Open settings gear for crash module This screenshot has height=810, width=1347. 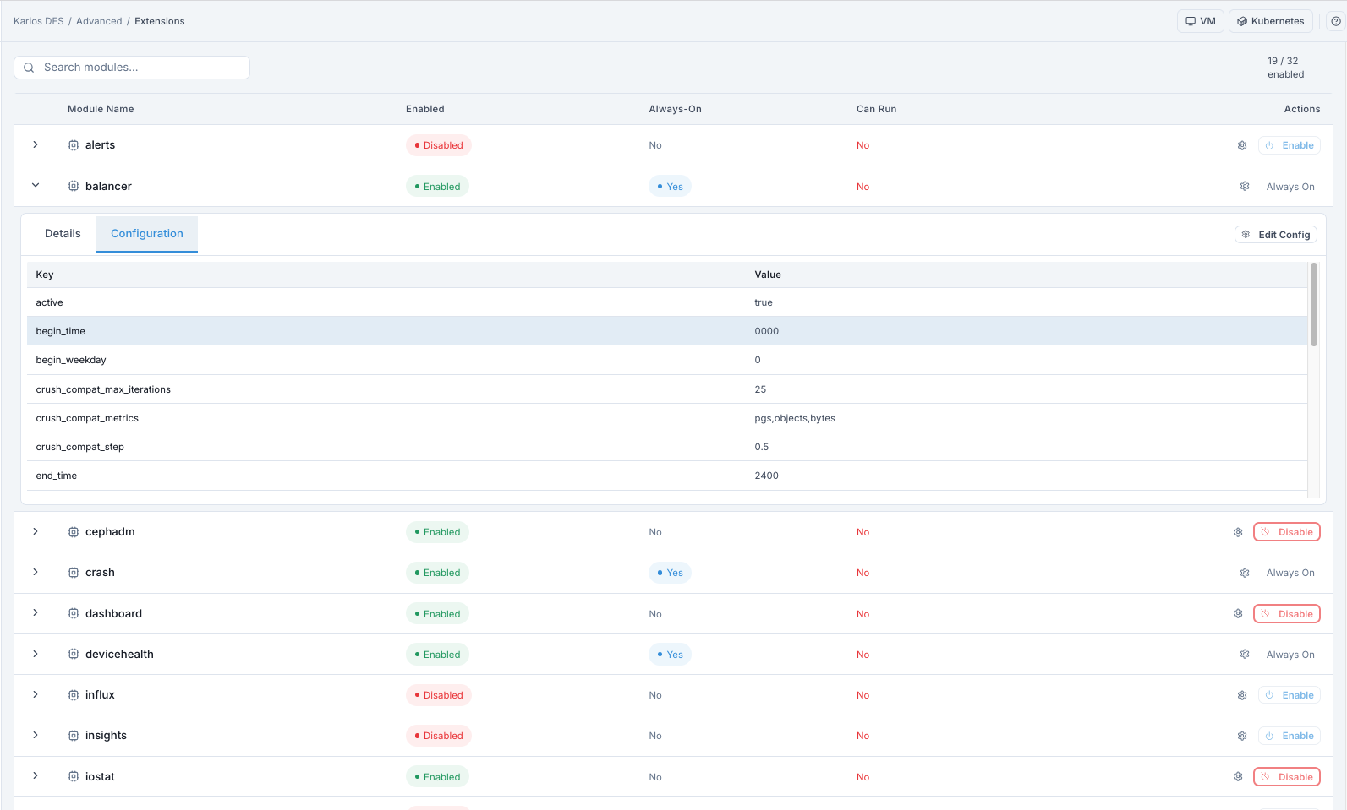[1245, 573]
